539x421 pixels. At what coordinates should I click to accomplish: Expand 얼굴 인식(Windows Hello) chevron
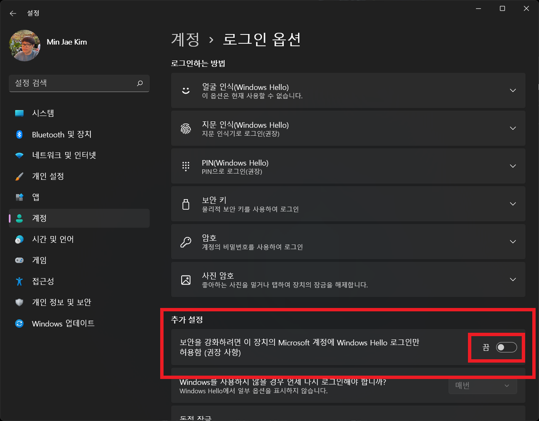(x=513, y=90)
